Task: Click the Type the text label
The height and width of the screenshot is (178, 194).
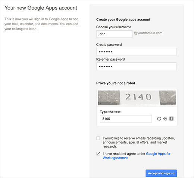Action: tap(111, 112)
